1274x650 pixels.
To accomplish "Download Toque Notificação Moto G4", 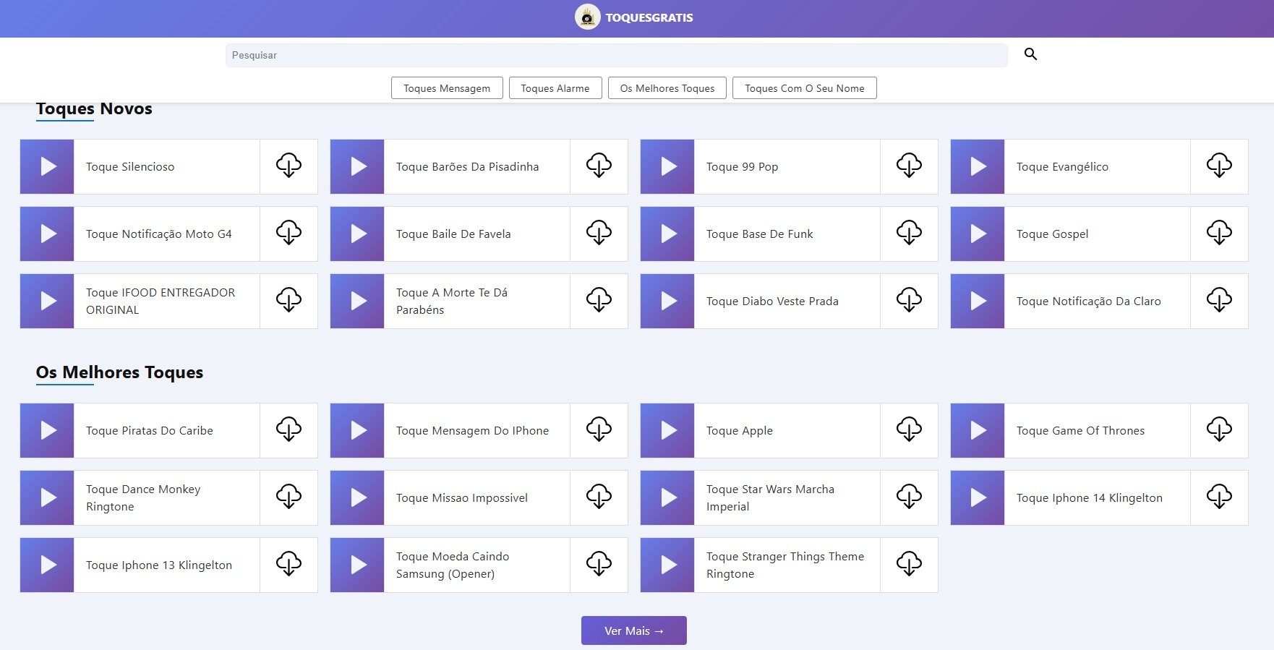I will [x=288, y=233].
